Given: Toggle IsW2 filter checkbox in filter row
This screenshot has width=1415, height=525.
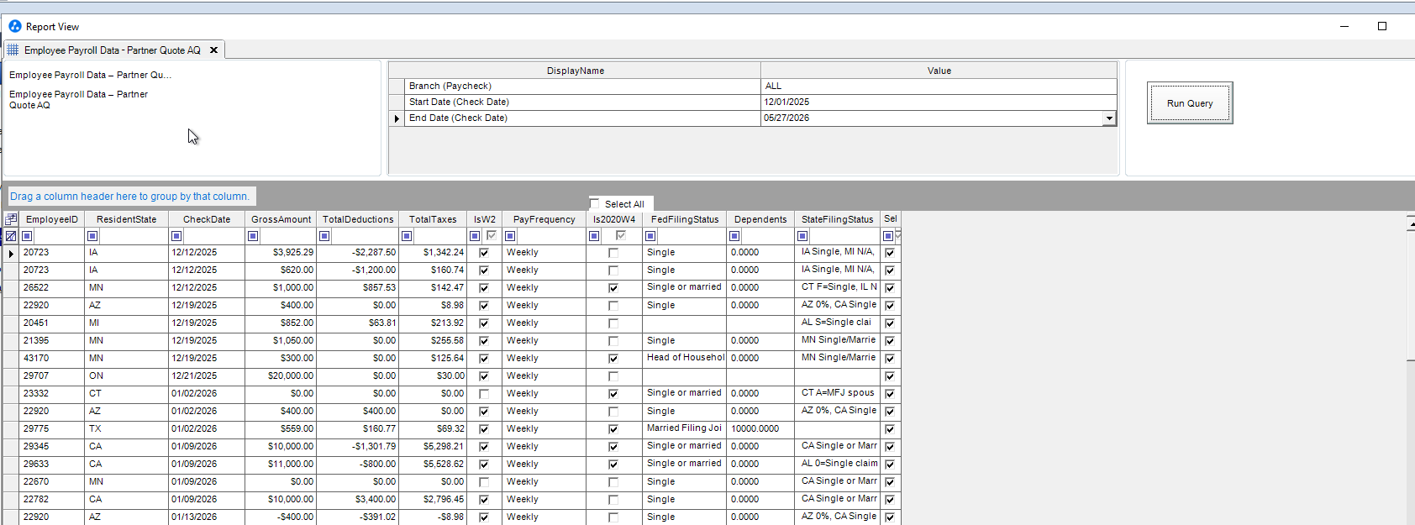Looking at the screenshot, I should click(492, 236).
